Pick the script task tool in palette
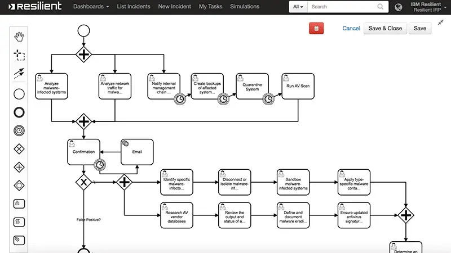 [x=19, y=222]
